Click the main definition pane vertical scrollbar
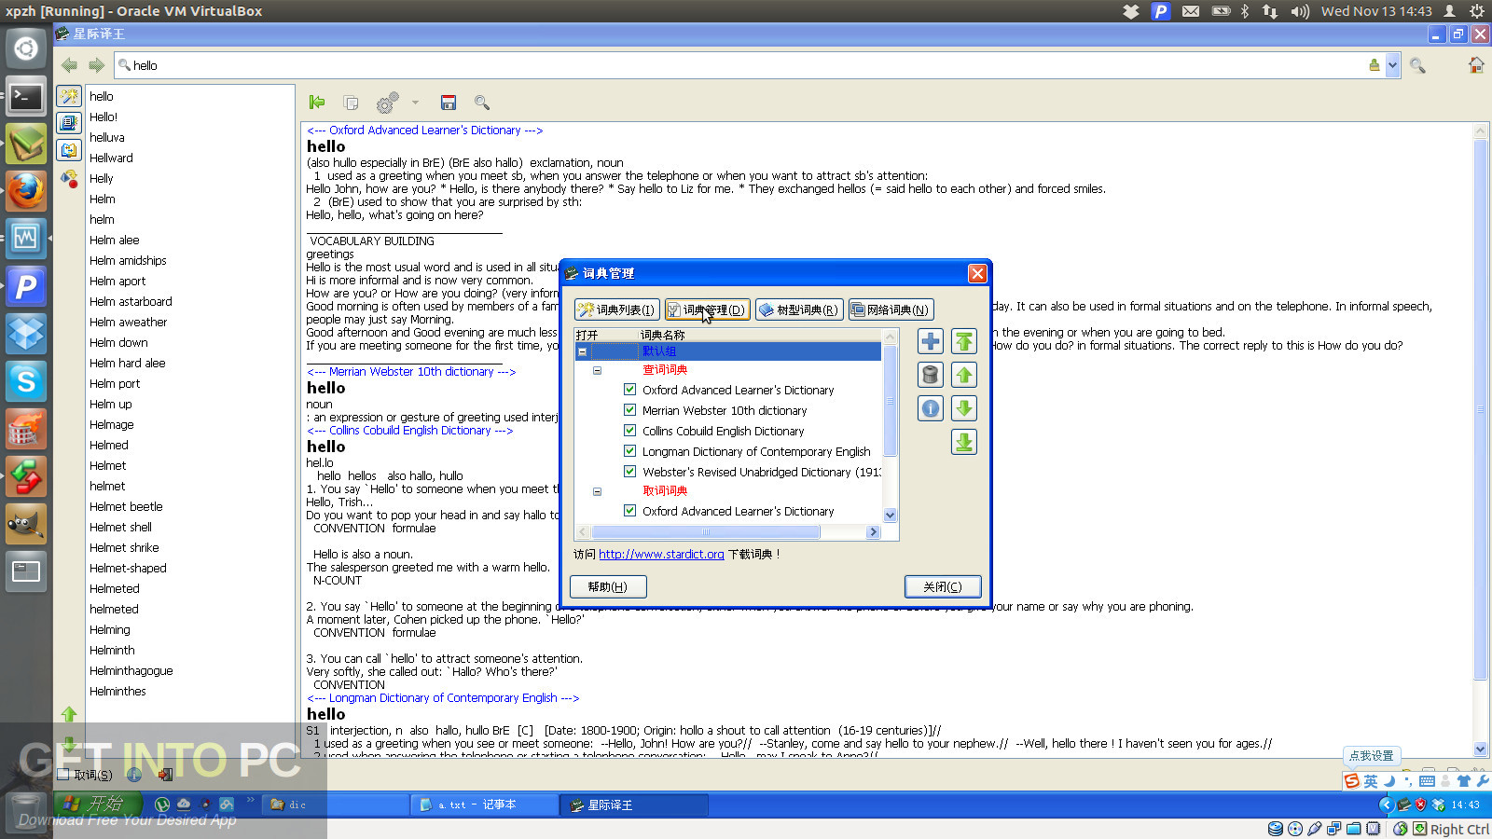 point(1480,410)
